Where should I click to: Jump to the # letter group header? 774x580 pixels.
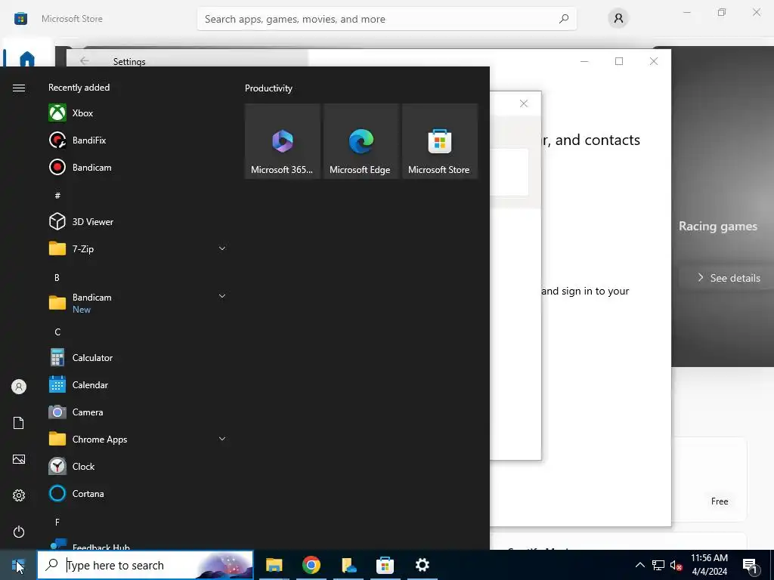57,196
